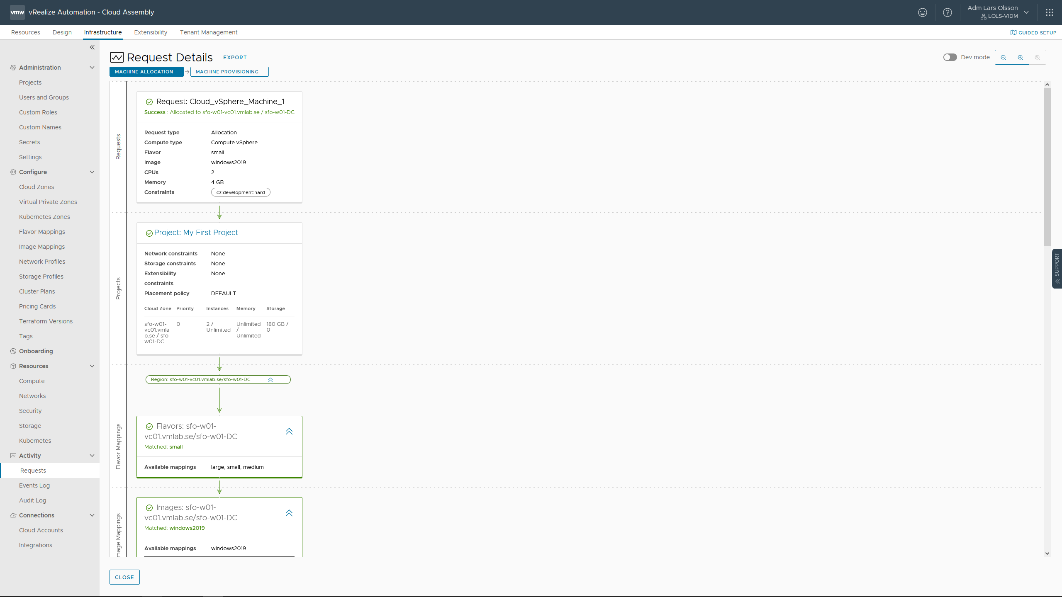
Task: Open Cloud Zones in the sidebar
Action: coord(37,187)
